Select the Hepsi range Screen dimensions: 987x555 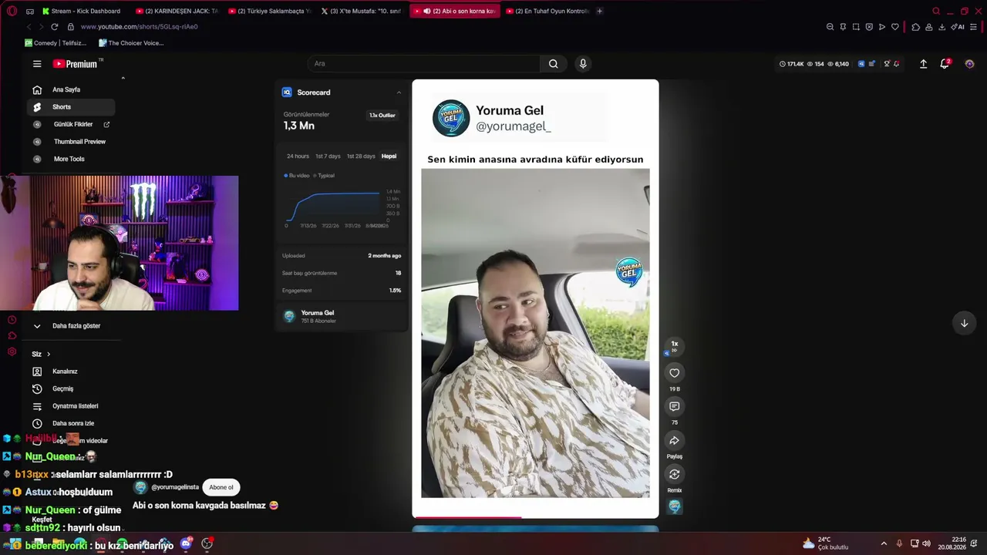coord(389,156)
